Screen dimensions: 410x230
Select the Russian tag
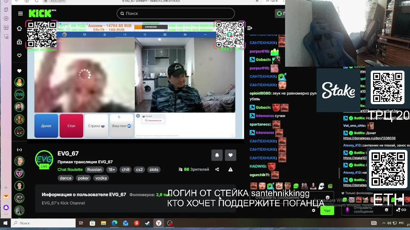(94, 170)
